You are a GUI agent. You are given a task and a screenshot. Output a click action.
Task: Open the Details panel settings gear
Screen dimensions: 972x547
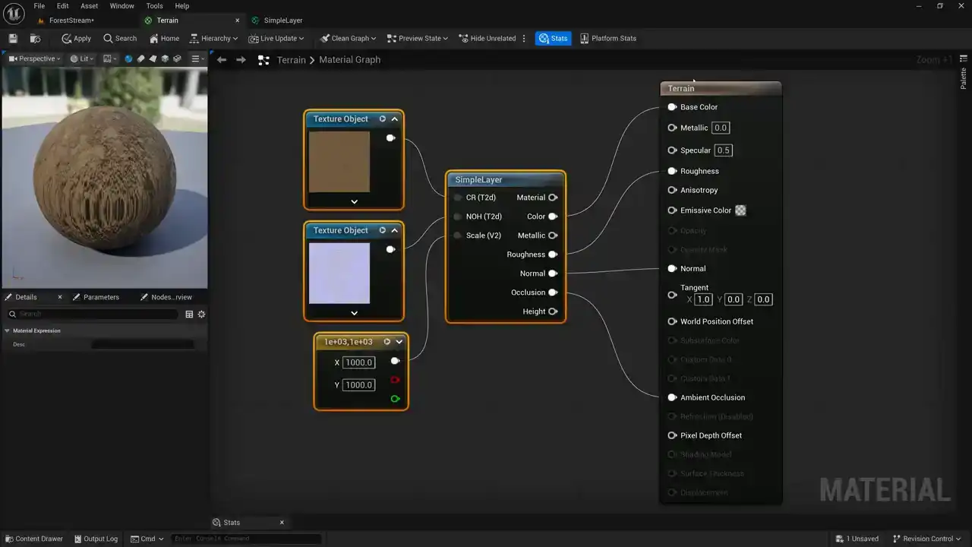pos(201,314)
